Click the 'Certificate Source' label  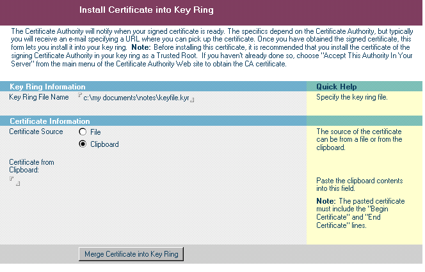click(x=36, y=132)
